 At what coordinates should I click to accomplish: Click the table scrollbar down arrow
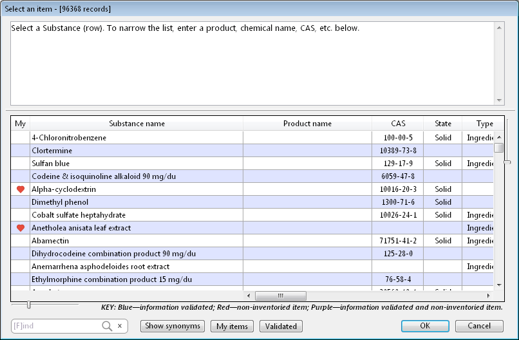point(499,285)
